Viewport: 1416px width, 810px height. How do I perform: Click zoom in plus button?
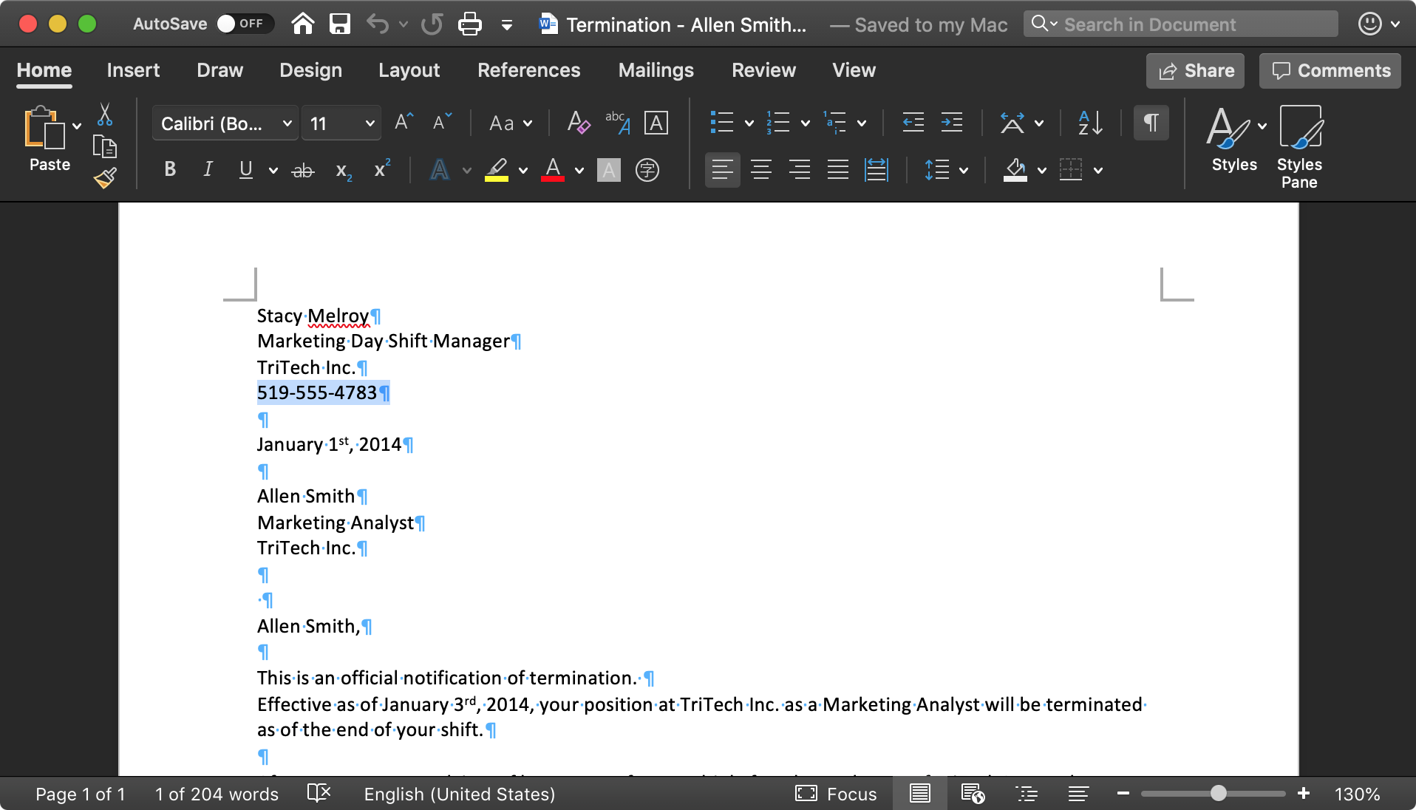[x=1304, y=794]
